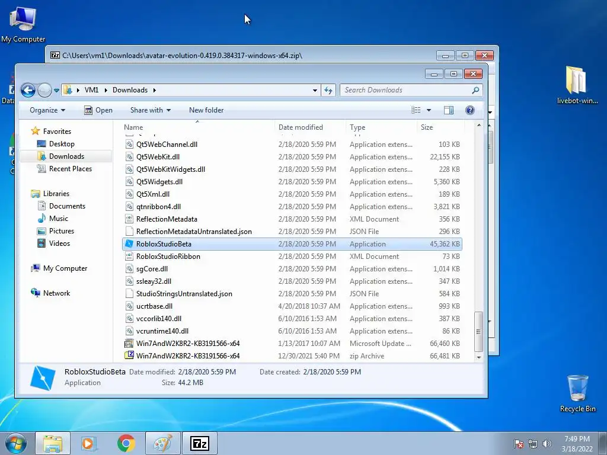This screenshot has height=455, width=607.
Task: Click into the Search Downloads field
Action: coord(411,90)
